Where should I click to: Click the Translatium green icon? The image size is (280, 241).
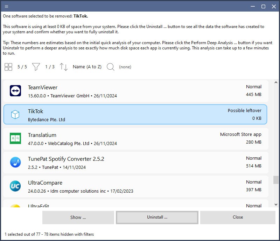click(15, 138)
